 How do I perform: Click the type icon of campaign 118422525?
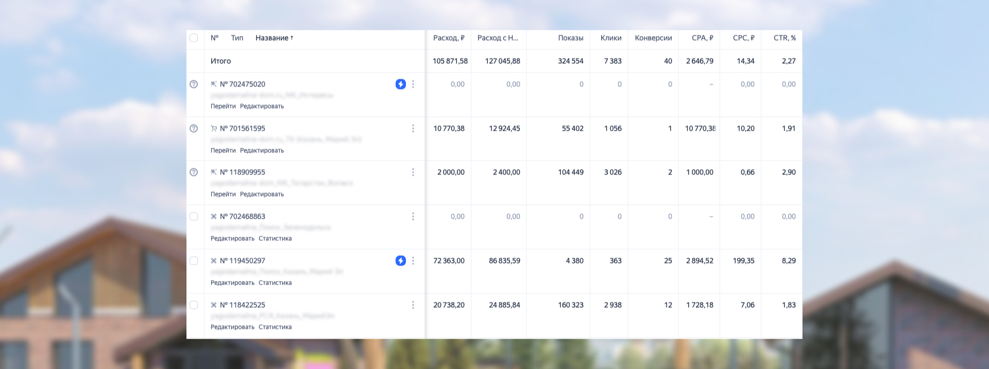click(x=214, y=305)
